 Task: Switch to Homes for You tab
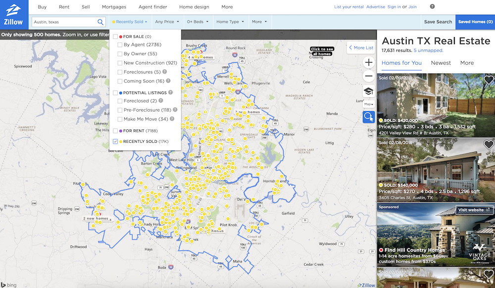click(401, 63)
